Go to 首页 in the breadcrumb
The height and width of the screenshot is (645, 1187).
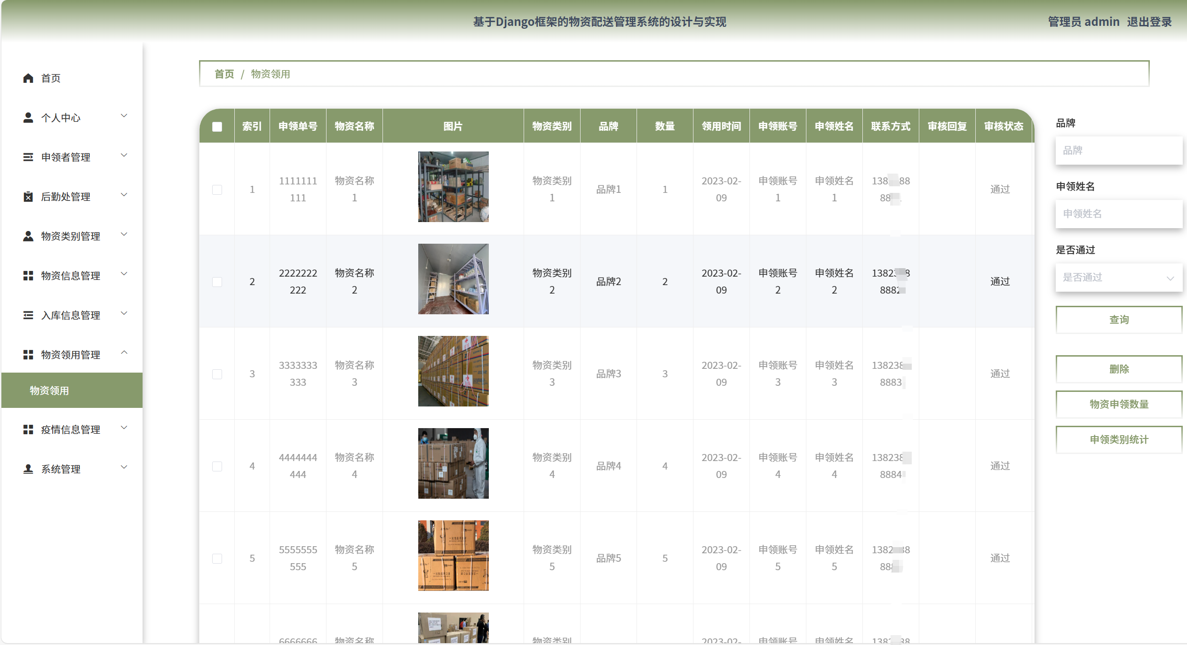pos(224,74)
